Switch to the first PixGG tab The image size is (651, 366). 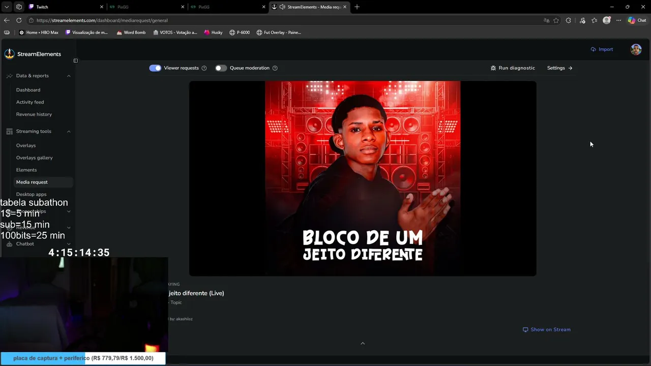[x=147, y=7]
